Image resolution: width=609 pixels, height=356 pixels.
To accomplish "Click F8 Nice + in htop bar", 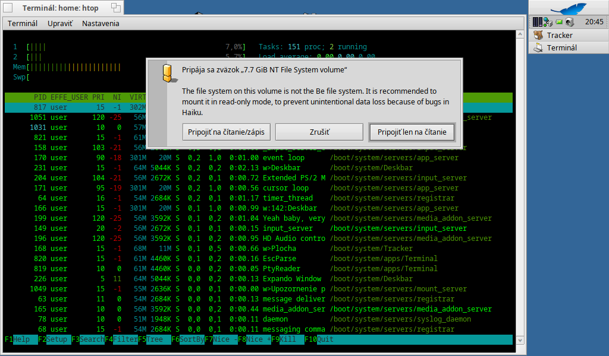I will tap(255, 339).
